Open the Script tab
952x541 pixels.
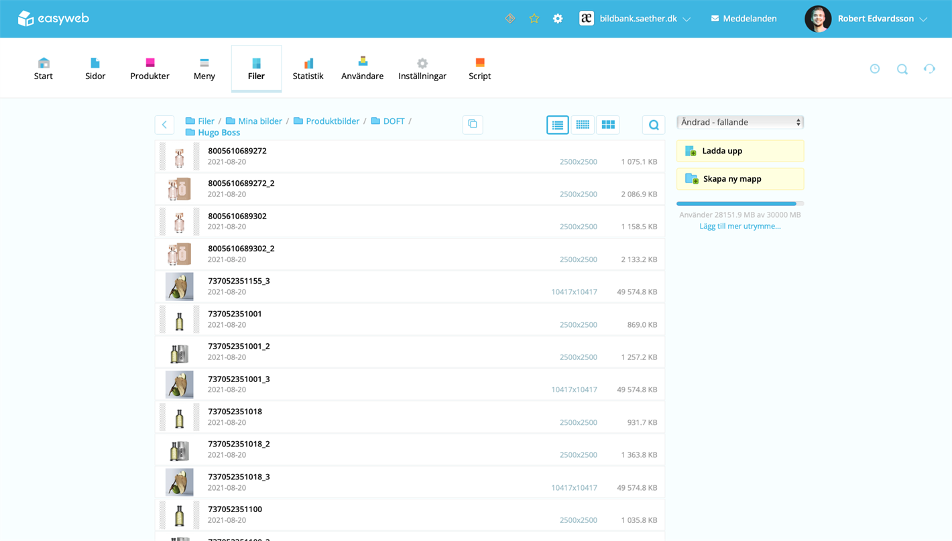pyautogui.click(x=479, y=69)
